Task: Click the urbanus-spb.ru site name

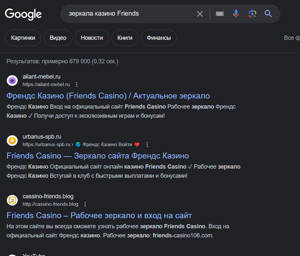Action: 42,137
